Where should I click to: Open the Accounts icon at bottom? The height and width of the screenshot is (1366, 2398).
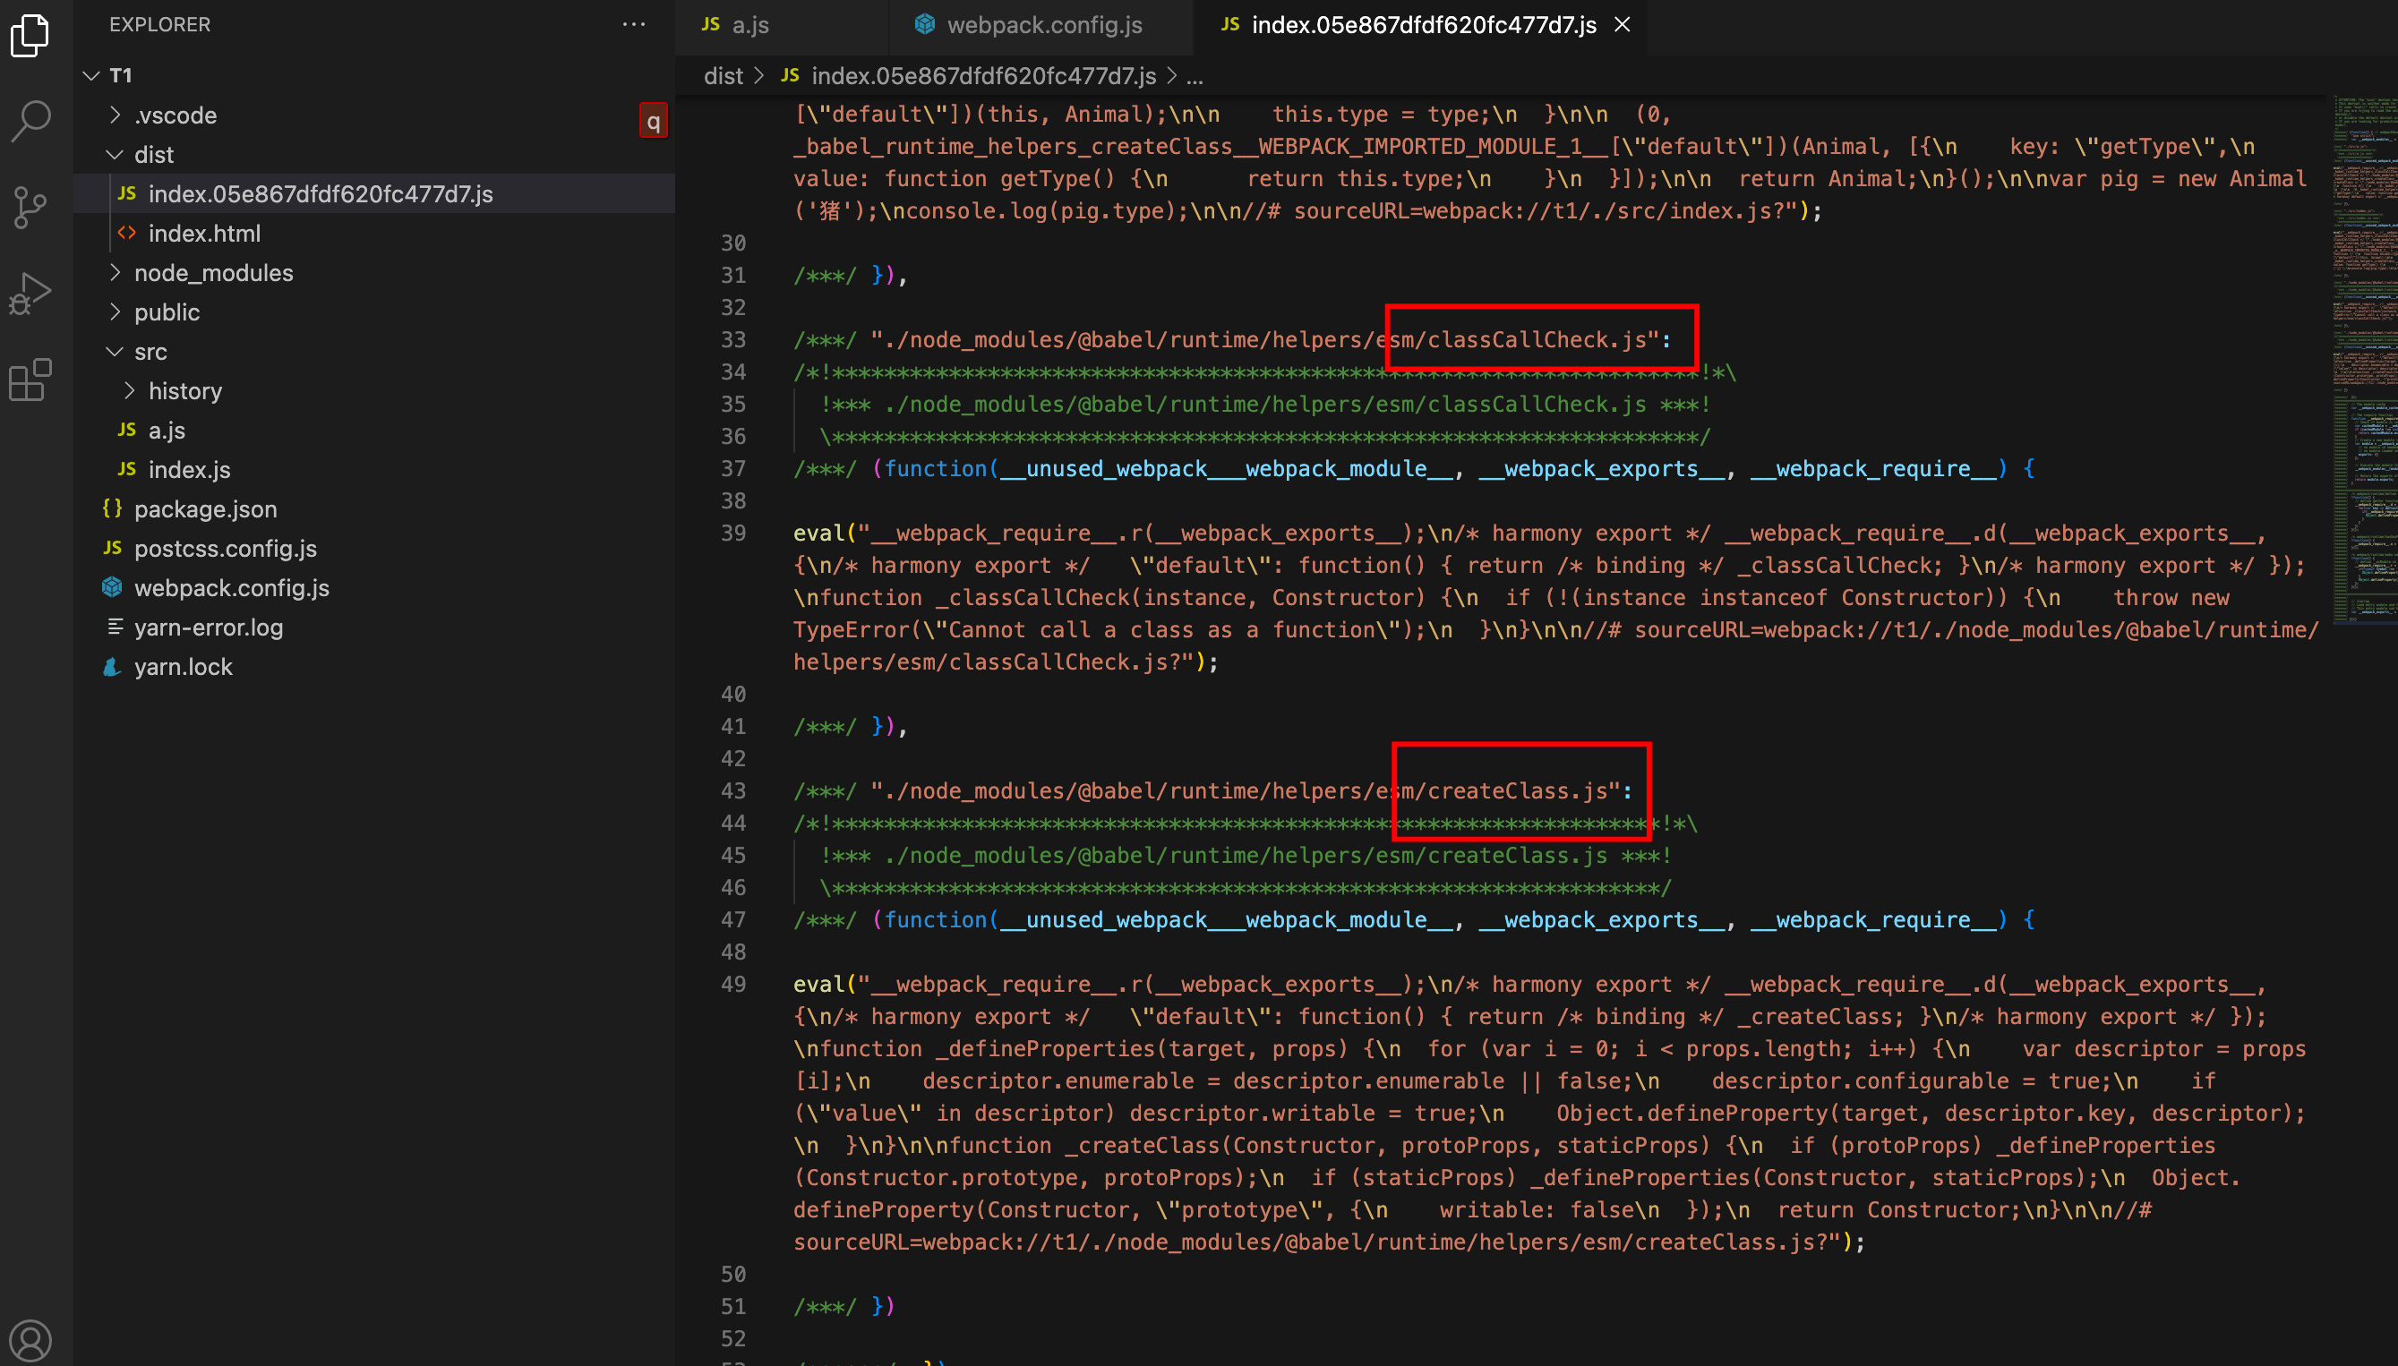[30, 1340]
